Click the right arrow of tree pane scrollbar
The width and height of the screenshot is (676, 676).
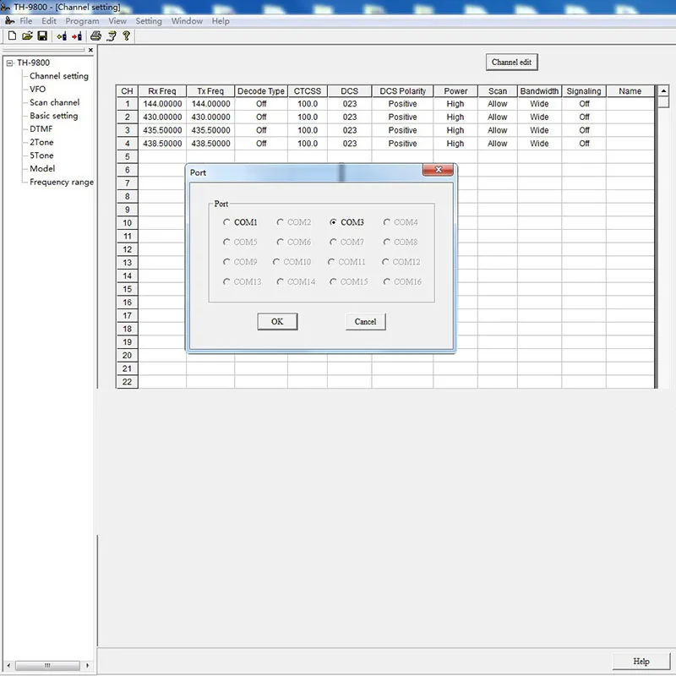point(88,665)
